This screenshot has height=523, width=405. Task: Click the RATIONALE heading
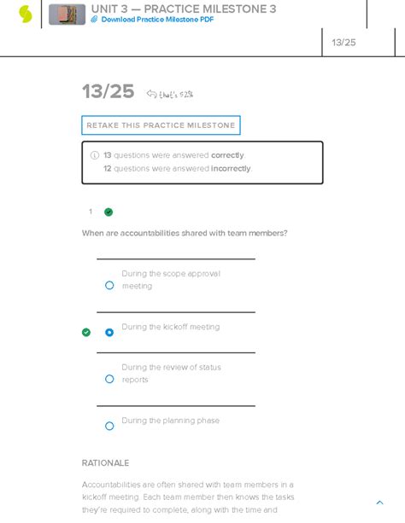click(x=105, y=463)
